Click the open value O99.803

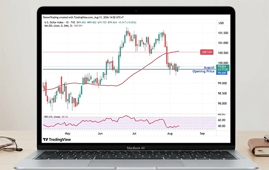(x=81, y=22)
